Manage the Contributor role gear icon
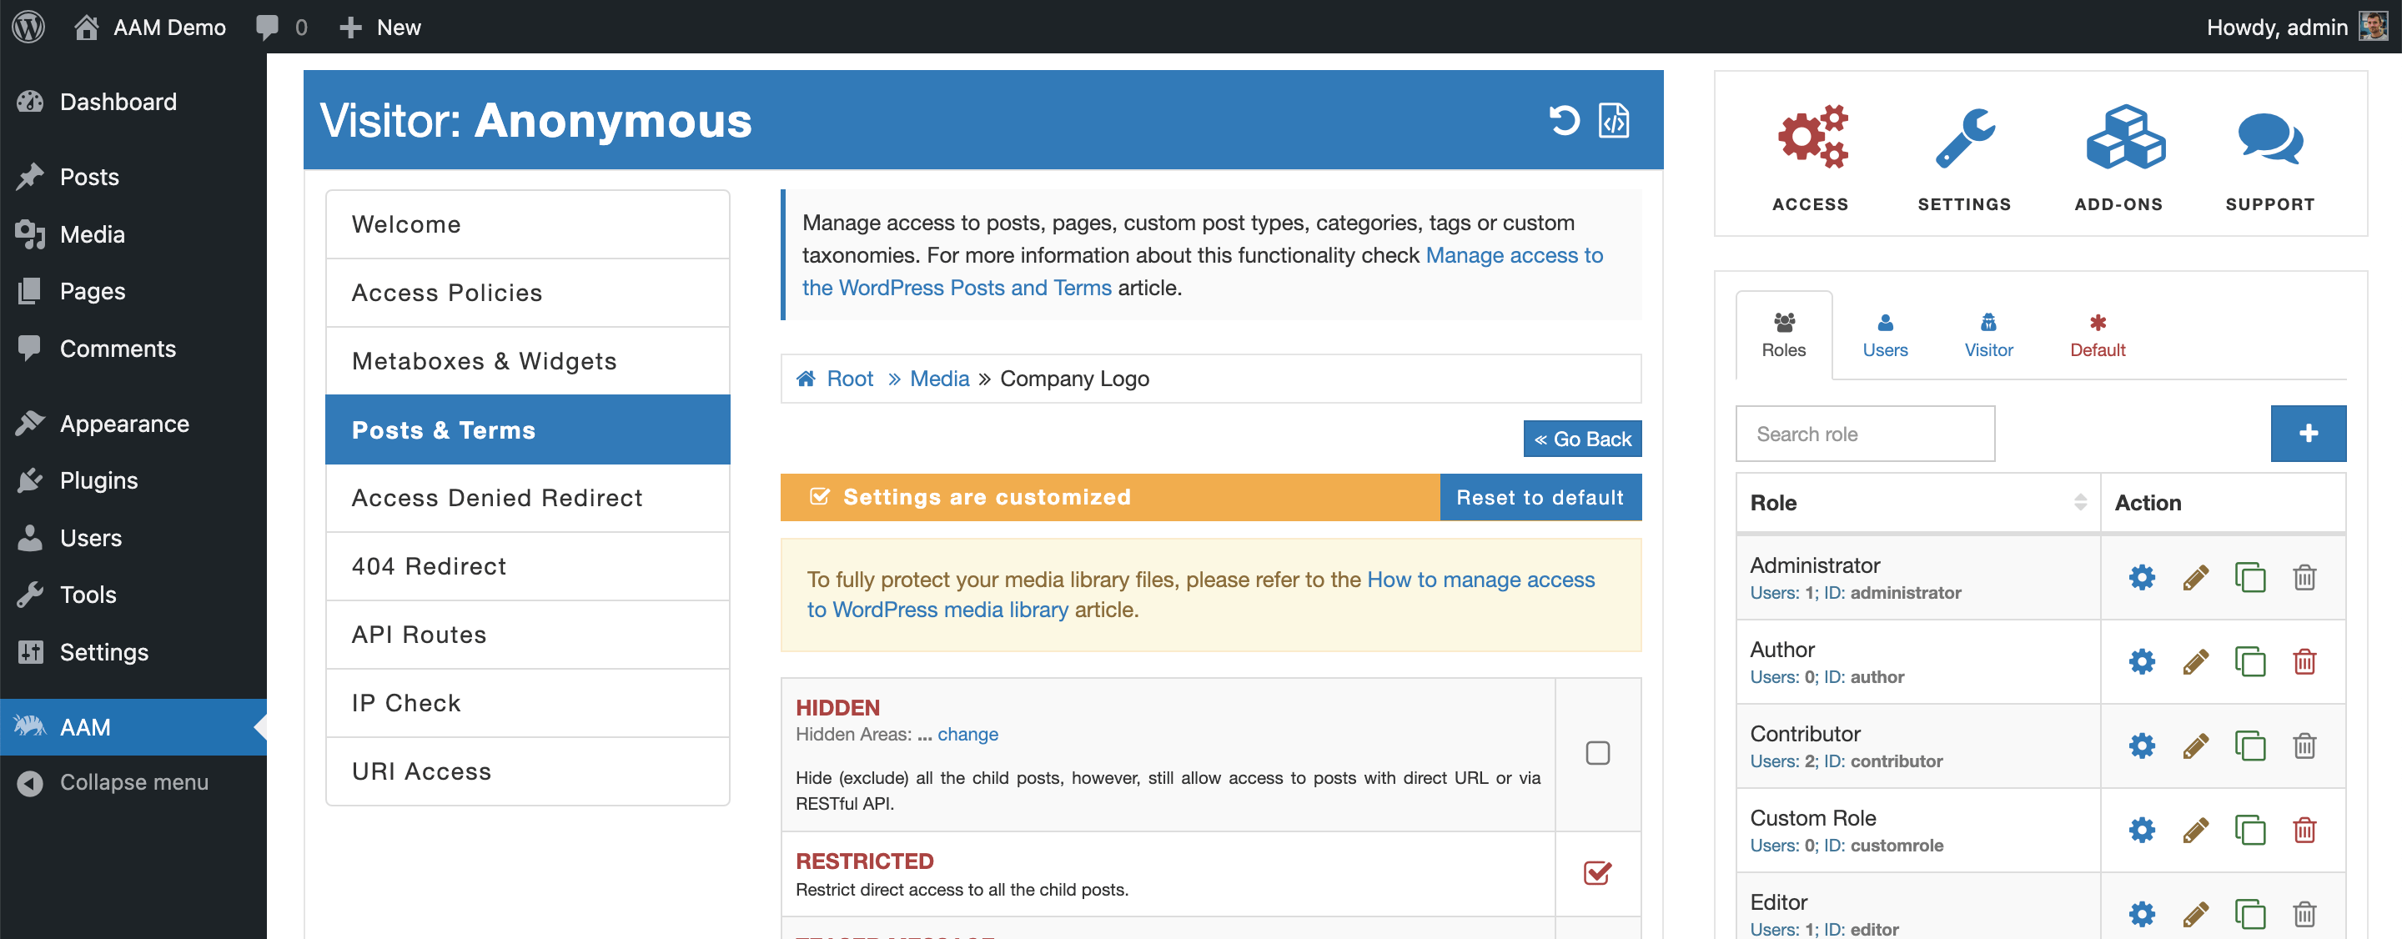The image size is (2402, 939). click(x=2142, y=745)
